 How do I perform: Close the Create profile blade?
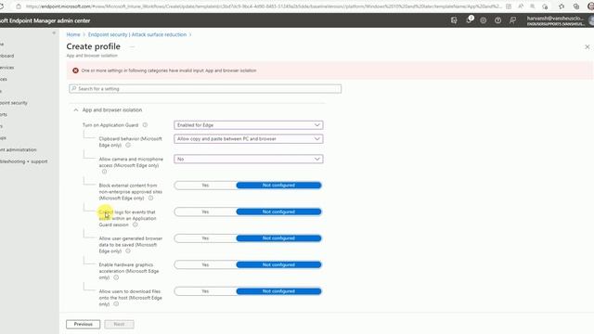pyautogui.click(x=588, y=47)
